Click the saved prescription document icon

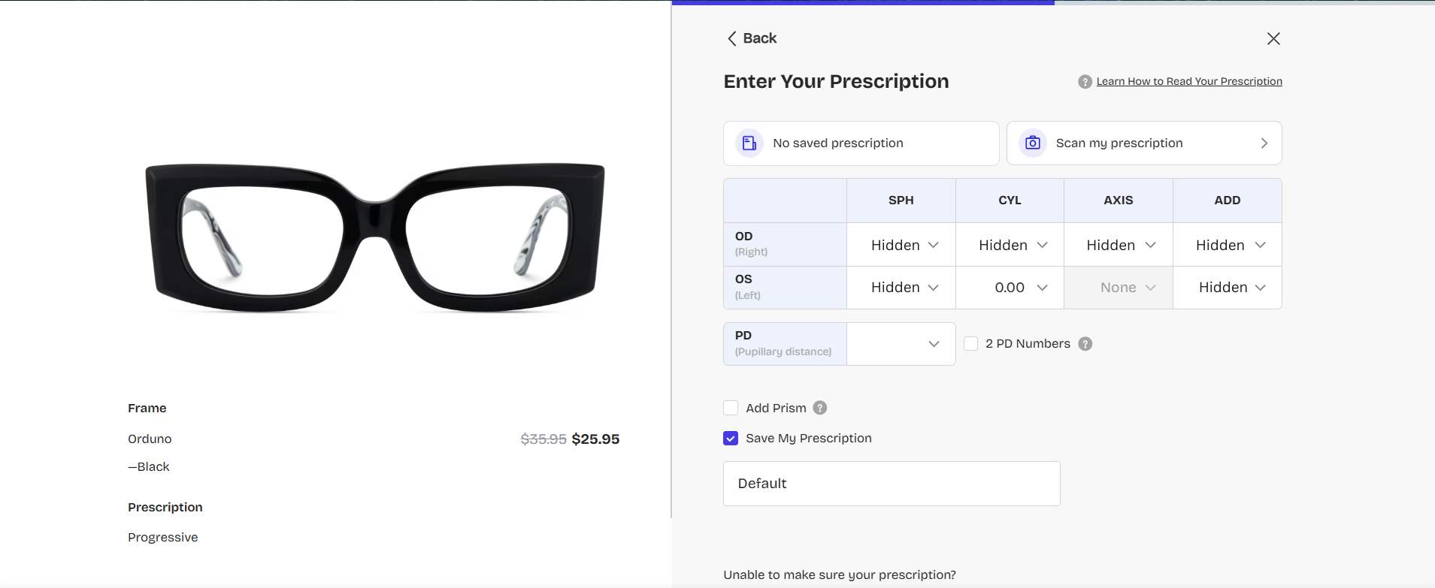coord(749,143)
